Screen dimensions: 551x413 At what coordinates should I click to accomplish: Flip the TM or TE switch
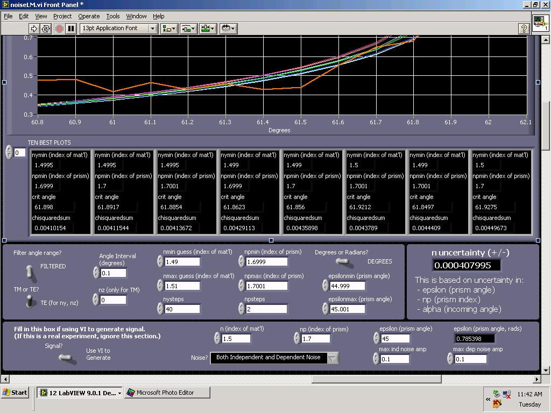tap(31, 302)
